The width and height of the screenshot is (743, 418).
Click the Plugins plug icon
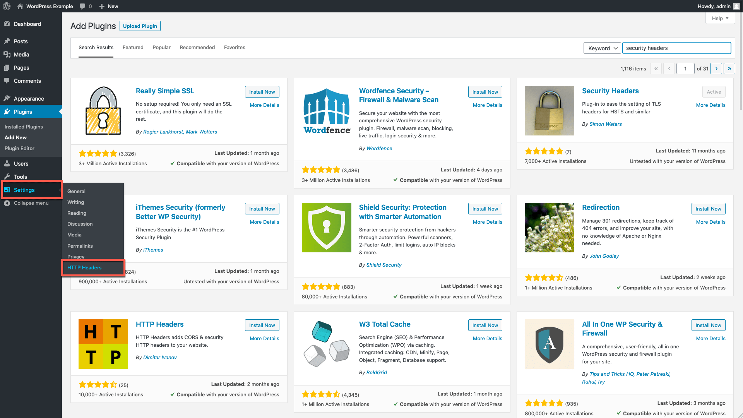8,111
